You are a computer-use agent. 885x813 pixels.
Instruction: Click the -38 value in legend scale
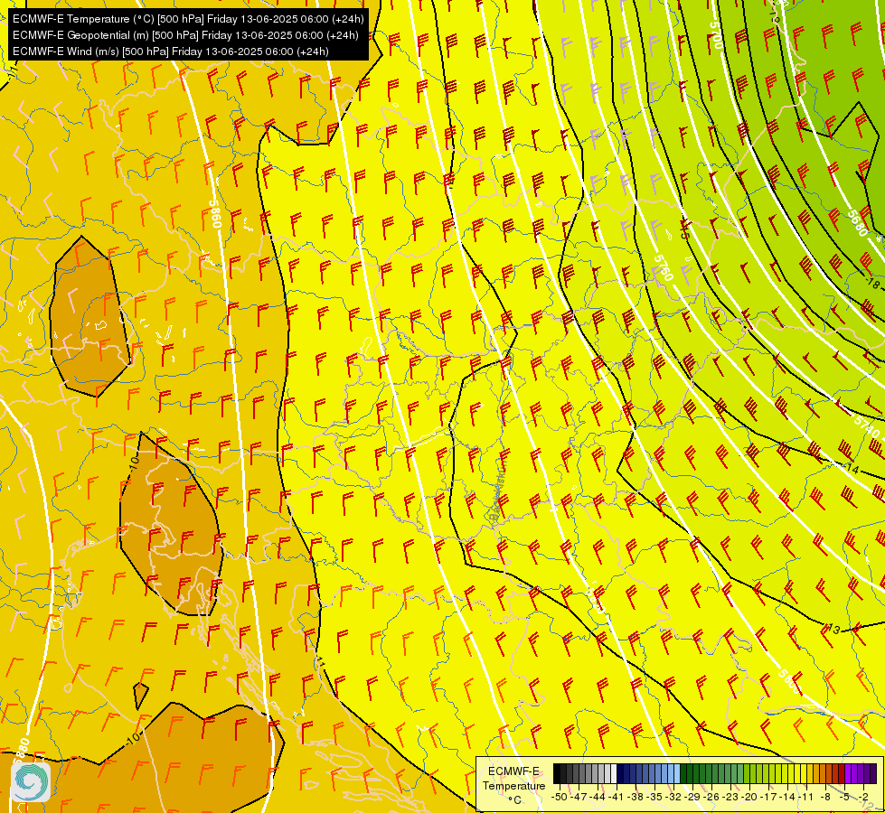635,797
